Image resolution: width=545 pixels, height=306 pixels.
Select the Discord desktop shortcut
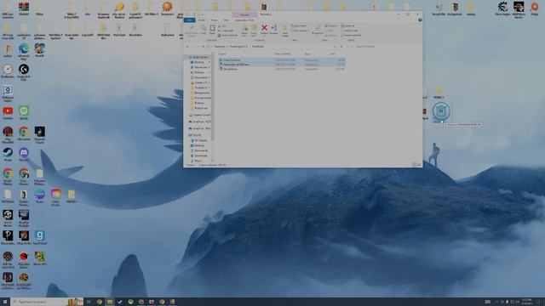point(24,154)
